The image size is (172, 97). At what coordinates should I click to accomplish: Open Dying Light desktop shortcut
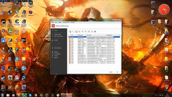(x=10, y=60)
